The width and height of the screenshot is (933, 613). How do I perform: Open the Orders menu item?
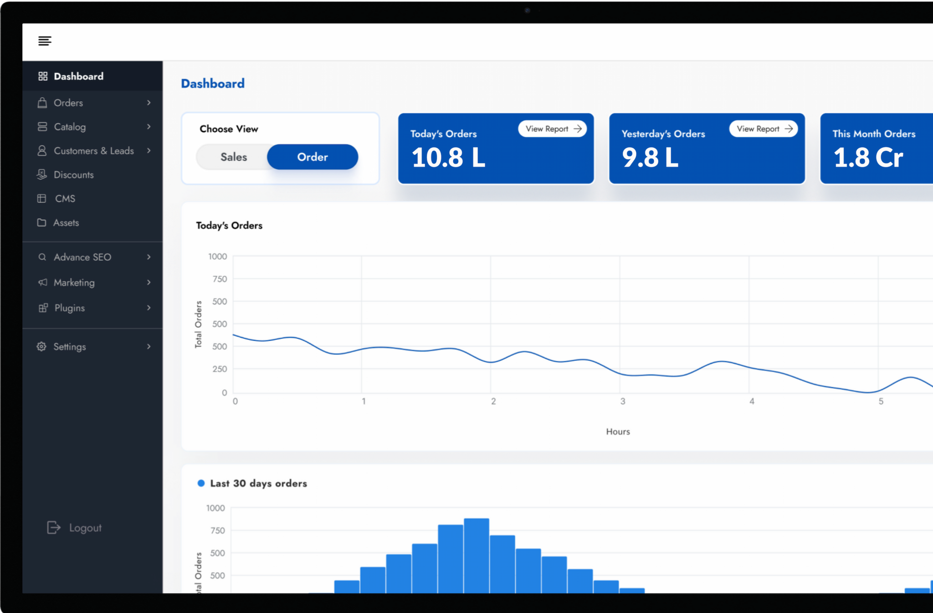92,103
